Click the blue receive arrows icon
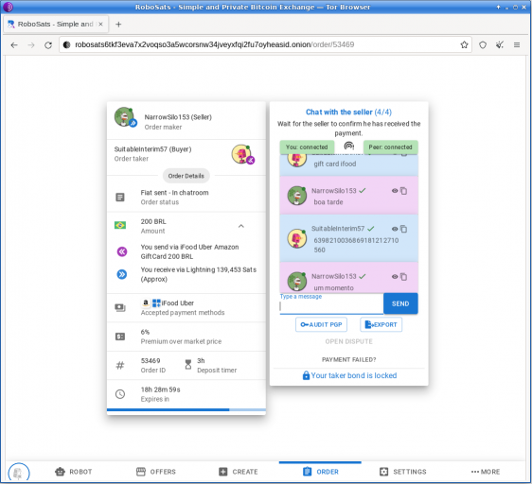The width and height of the screenshot is (532, 484). tap(122, 274)
